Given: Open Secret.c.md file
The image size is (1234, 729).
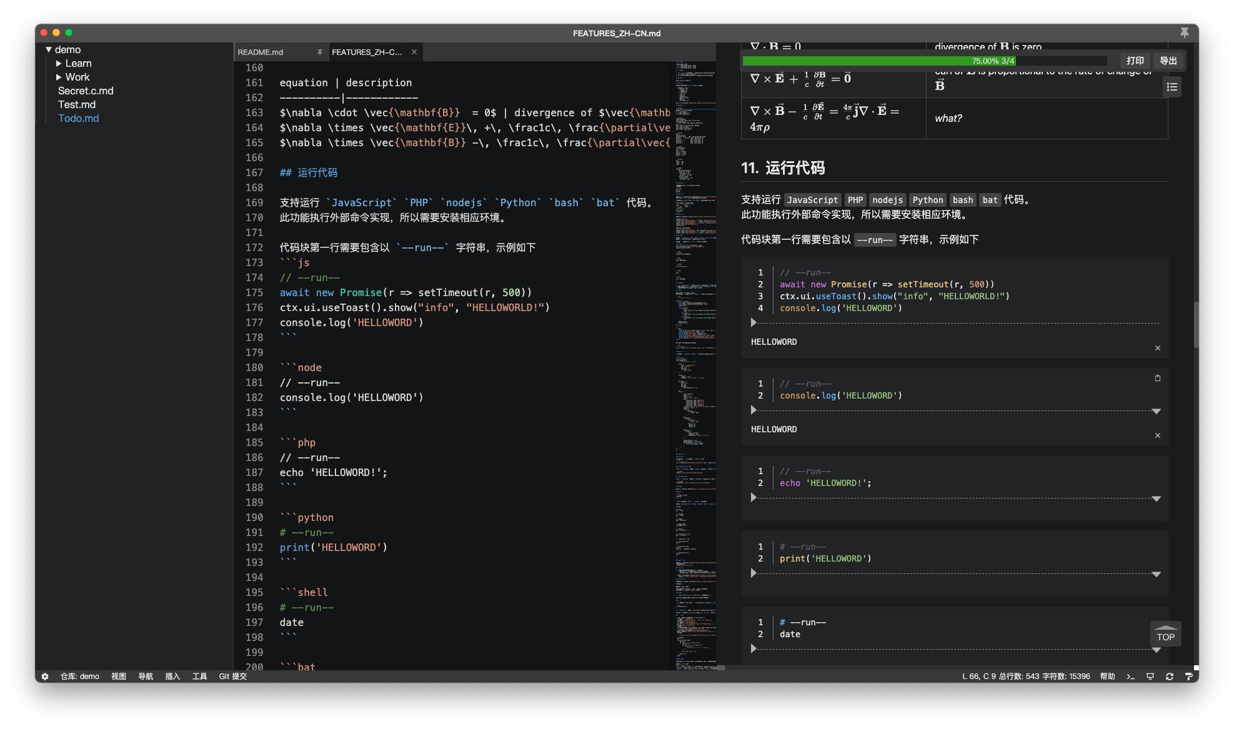Looking at the screenshot, I should coord(86,91).
